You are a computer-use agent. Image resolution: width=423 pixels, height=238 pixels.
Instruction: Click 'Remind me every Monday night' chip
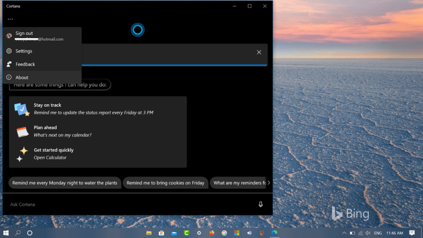point(65,183)
